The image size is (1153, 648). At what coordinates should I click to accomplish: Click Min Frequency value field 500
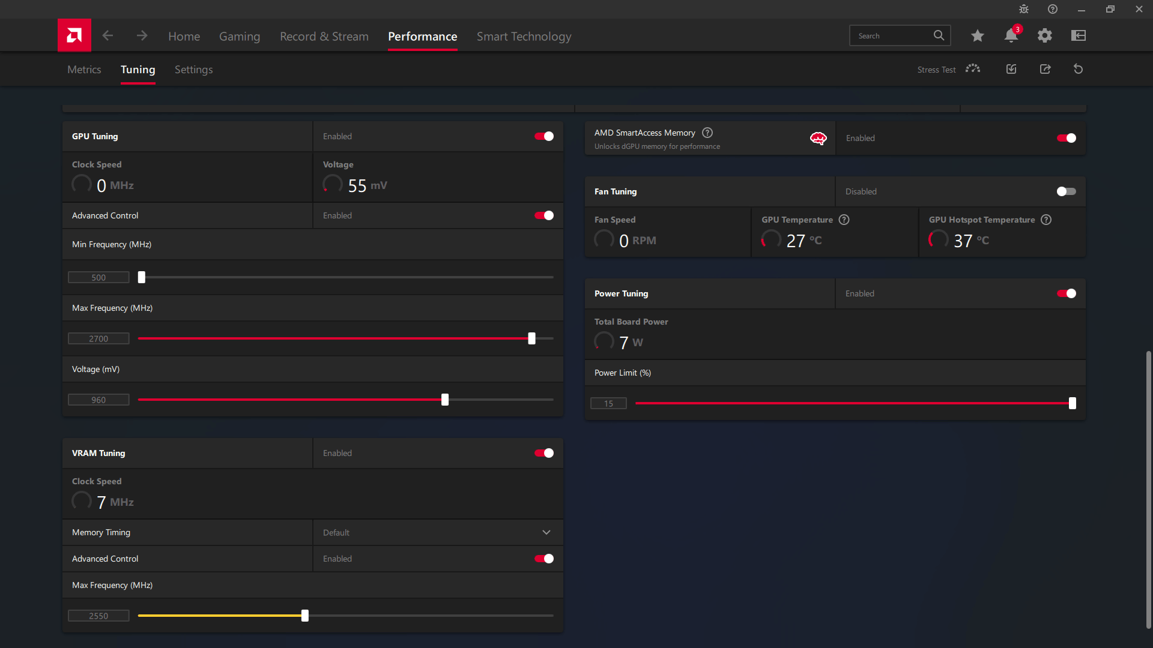pyautogui.click(x=98, y=277)
